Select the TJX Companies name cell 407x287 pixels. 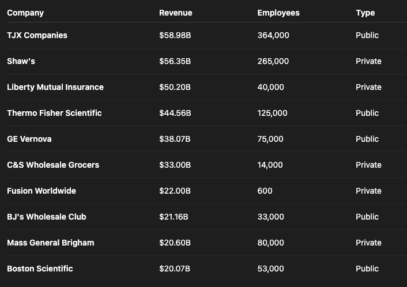[x=37, y=35]
